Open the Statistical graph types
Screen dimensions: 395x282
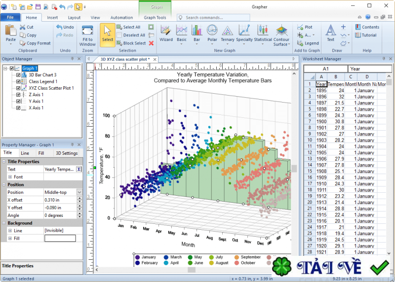tap(263, 34)
